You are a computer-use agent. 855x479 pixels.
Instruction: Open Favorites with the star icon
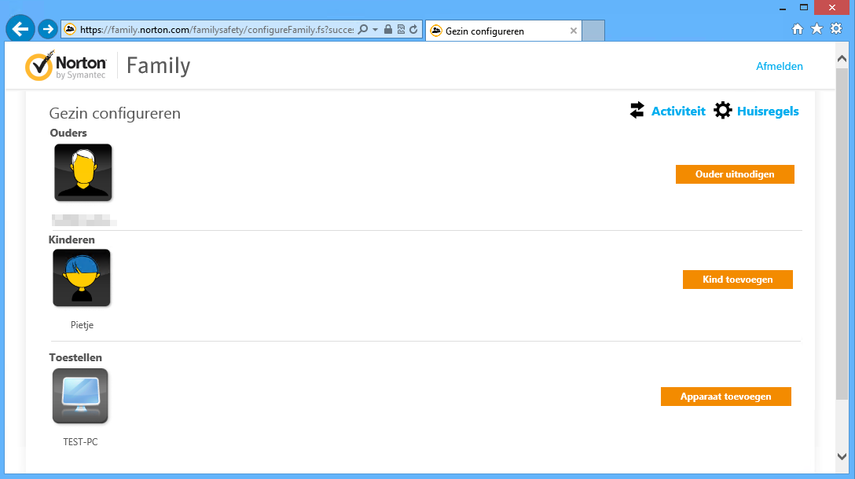coord(816,29)
